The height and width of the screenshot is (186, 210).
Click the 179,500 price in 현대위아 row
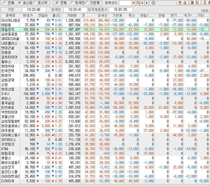29,66
